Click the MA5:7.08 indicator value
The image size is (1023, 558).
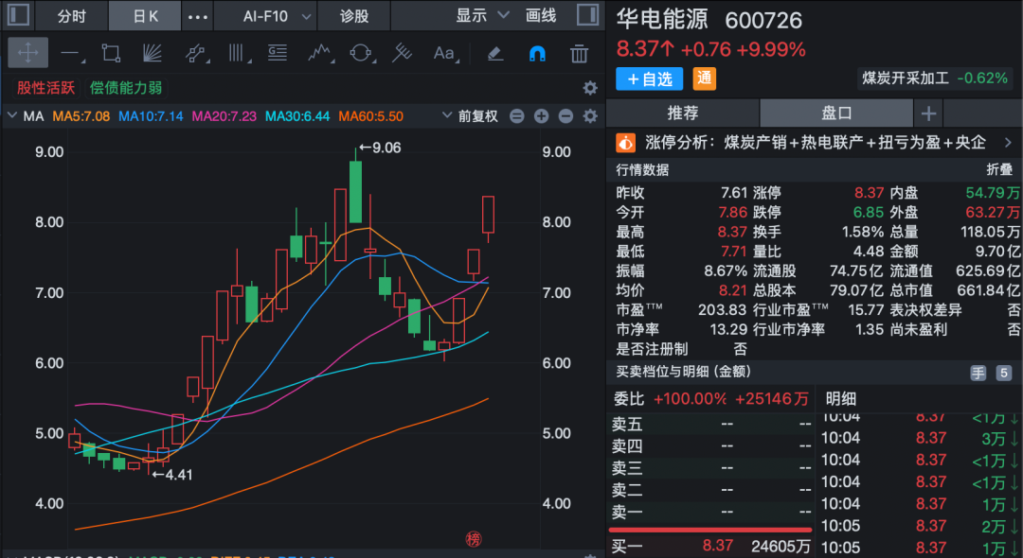point(81,116)
